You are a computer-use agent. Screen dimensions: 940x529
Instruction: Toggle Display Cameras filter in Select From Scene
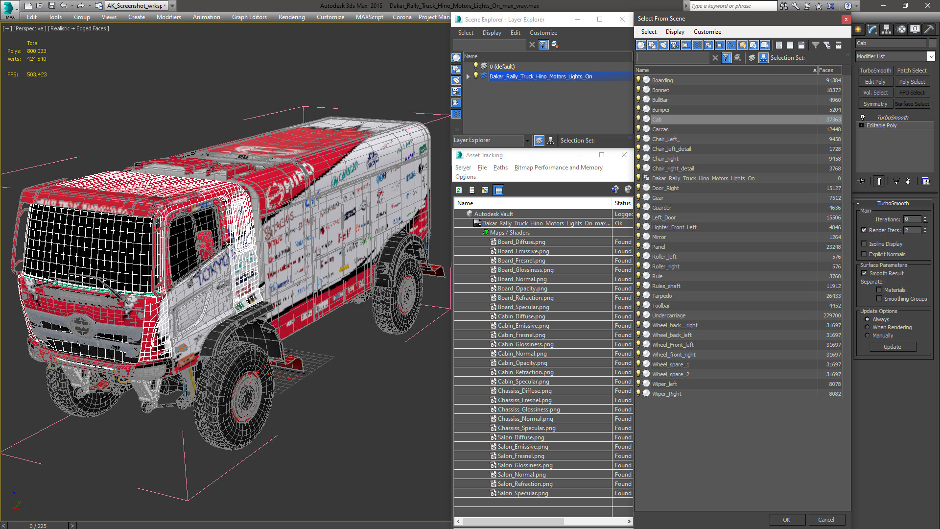pos(675,45)
